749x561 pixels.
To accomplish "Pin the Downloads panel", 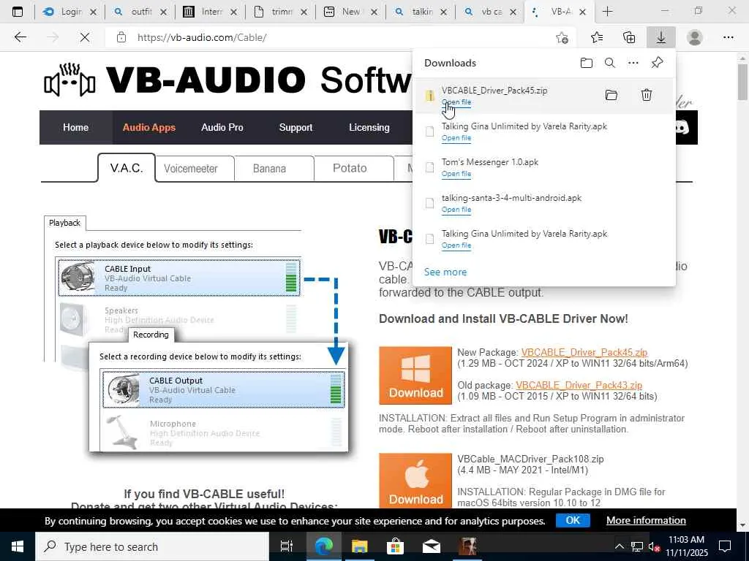I will (x=657, y=63).
